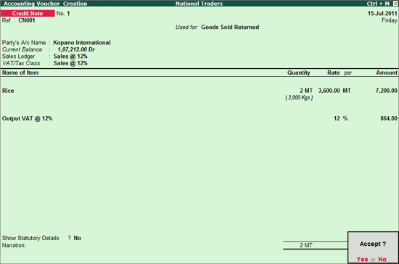This screenshot has height=264, width=399.
Task: Select the voucher date 15-Jul-2011
Action: 382,14
